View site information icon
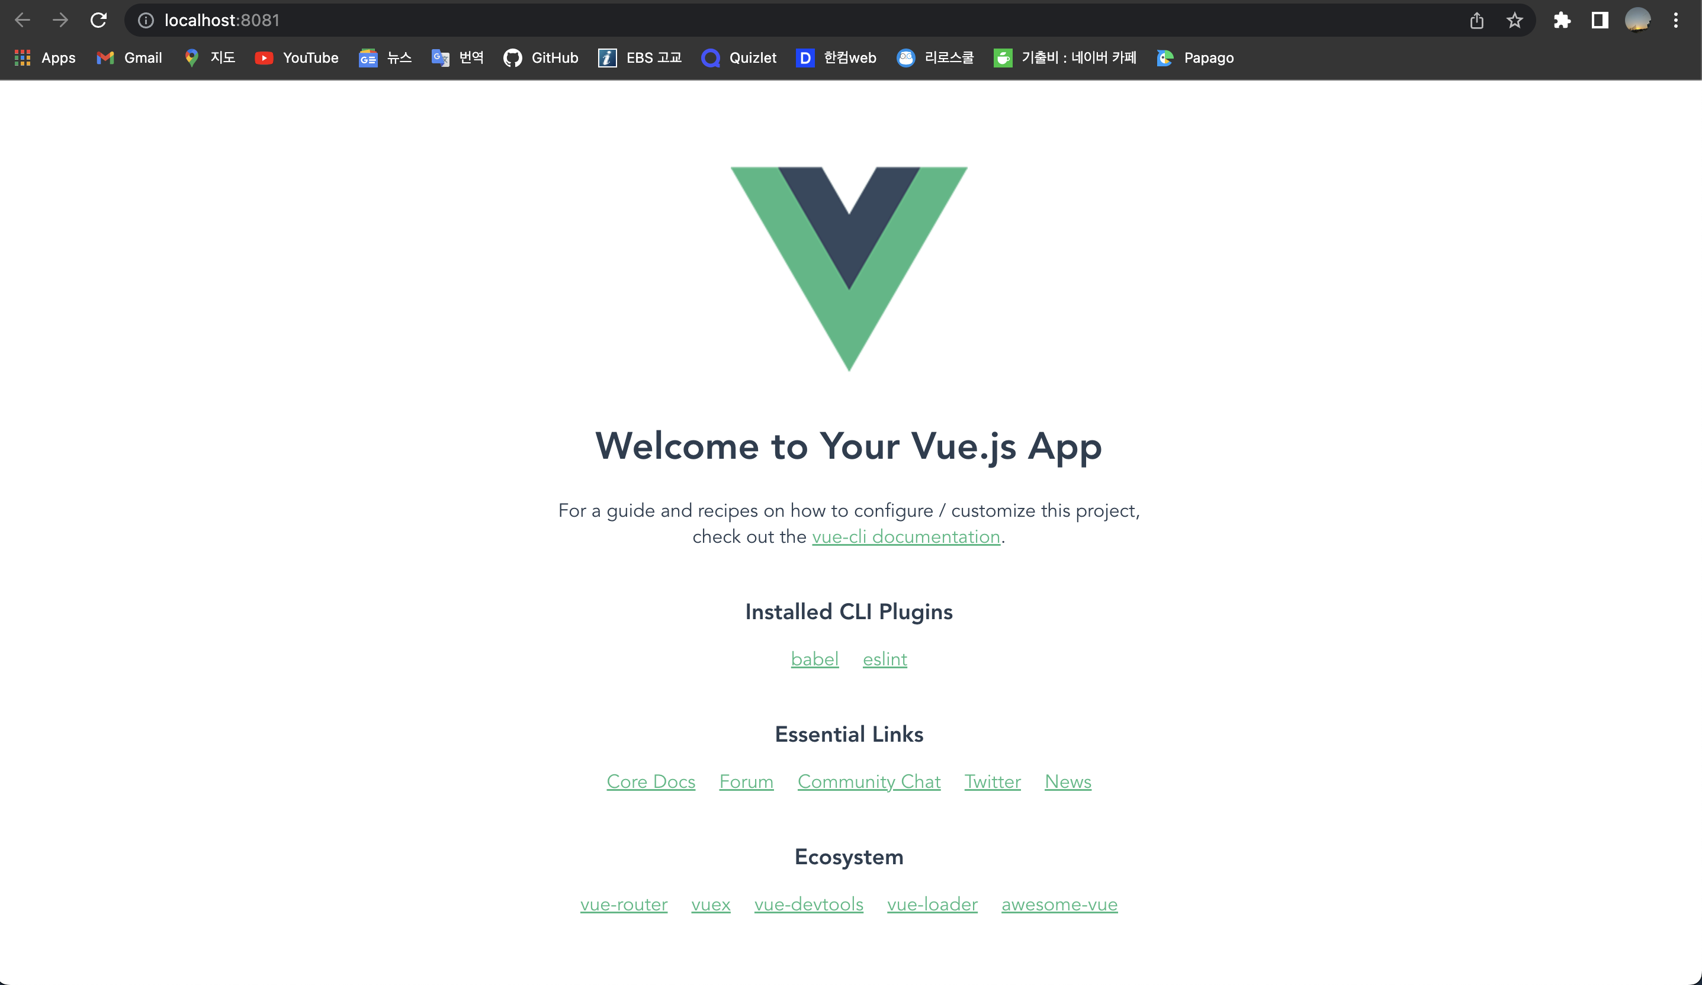The height and width of the screenshot is (985, 1702). coord(146,20)
